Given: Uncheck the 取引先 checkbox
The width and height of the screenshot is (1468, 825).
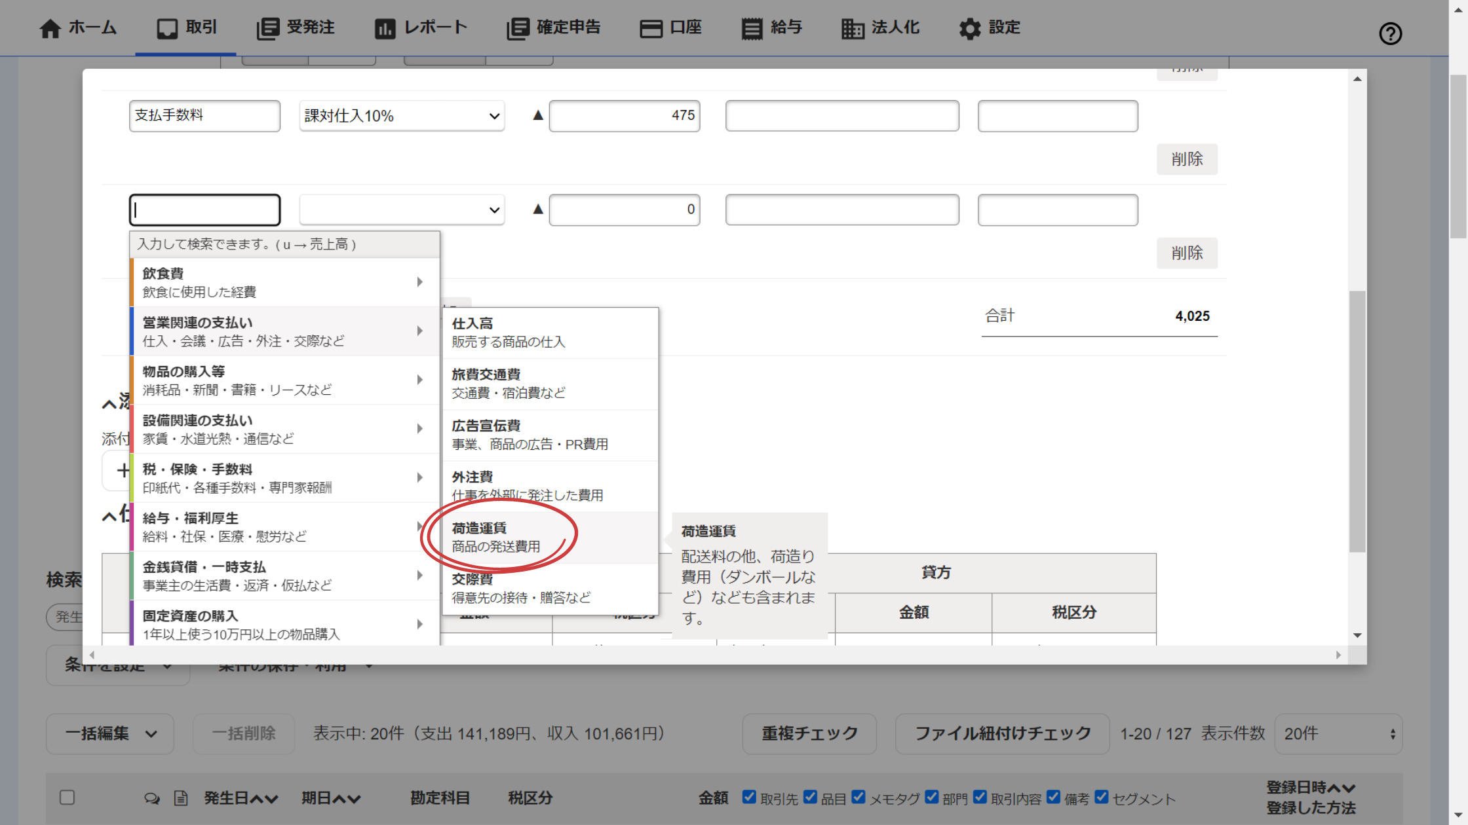Looking at the screenshot, I should [749, 797].
